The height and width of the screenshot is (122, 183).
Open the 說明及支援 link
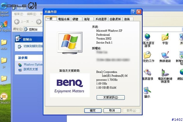point(31,69)
